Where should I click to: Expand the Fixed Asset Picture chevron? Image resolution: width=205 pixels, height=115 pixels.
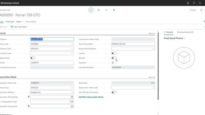[x=184, y=38]
